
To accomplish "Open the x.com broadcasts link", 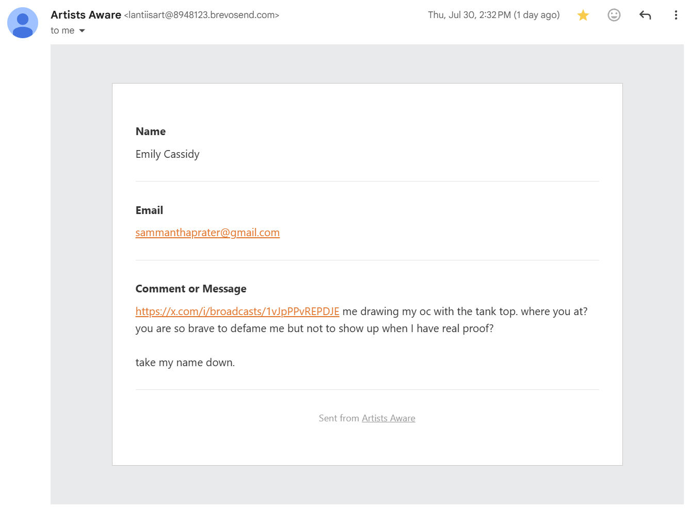I will coord(237,311).
